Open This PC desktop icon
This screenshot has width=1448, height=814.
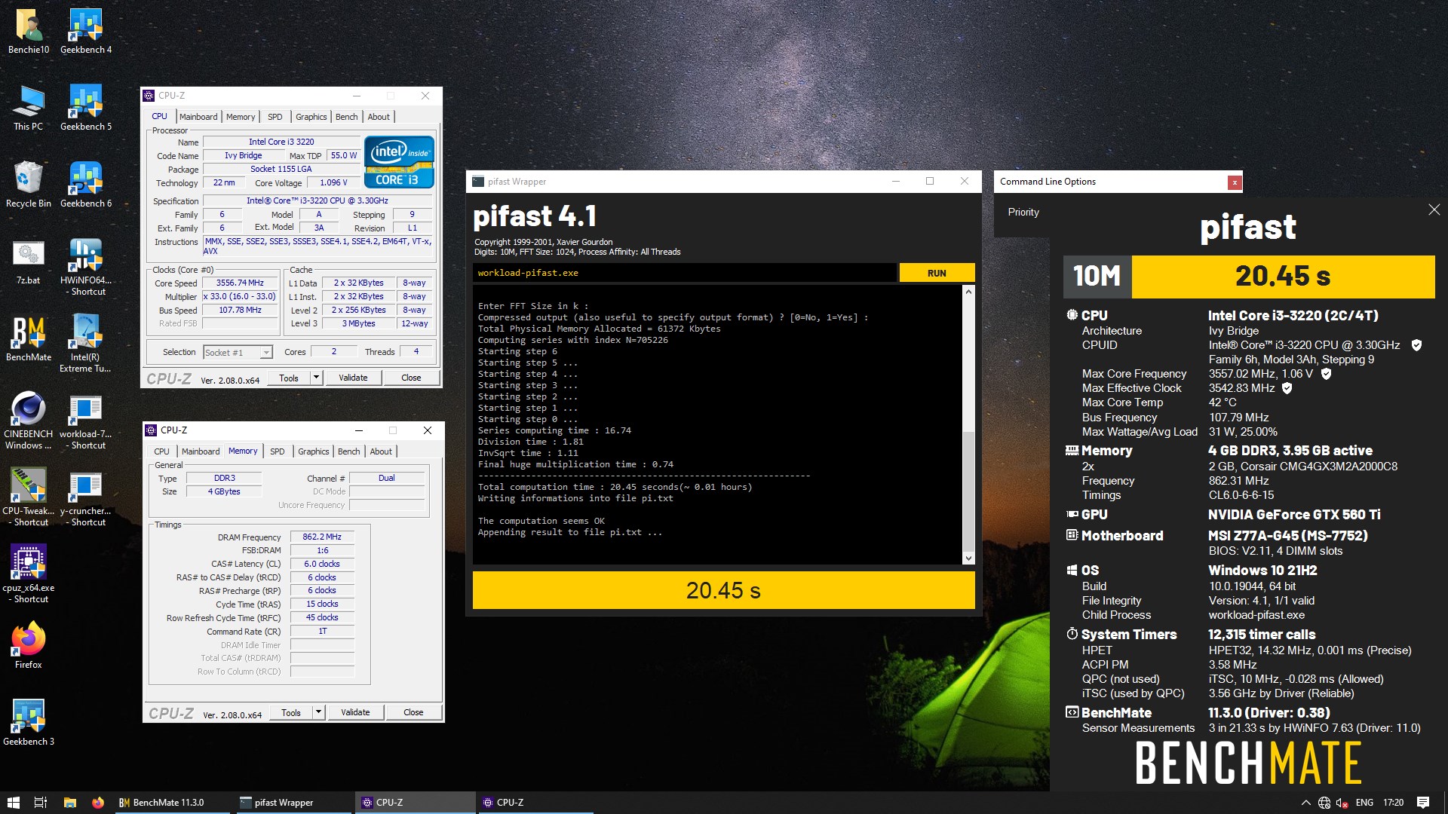pyautogui.click(x=29, y=109)
